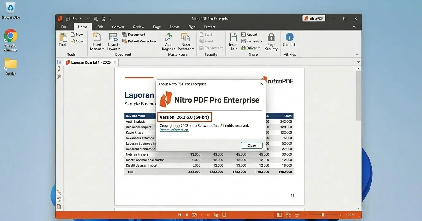Click Close button in About dialog
Viewport: 422px width, 221px height.
[251, 145]
